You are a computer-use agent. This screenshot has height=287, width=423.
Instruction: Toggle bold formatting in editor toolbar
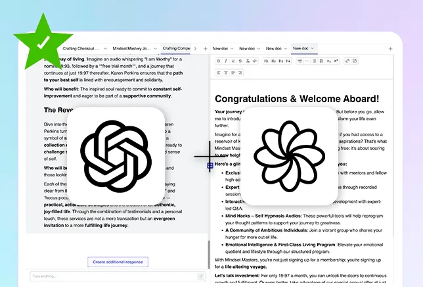coord(219,61)
